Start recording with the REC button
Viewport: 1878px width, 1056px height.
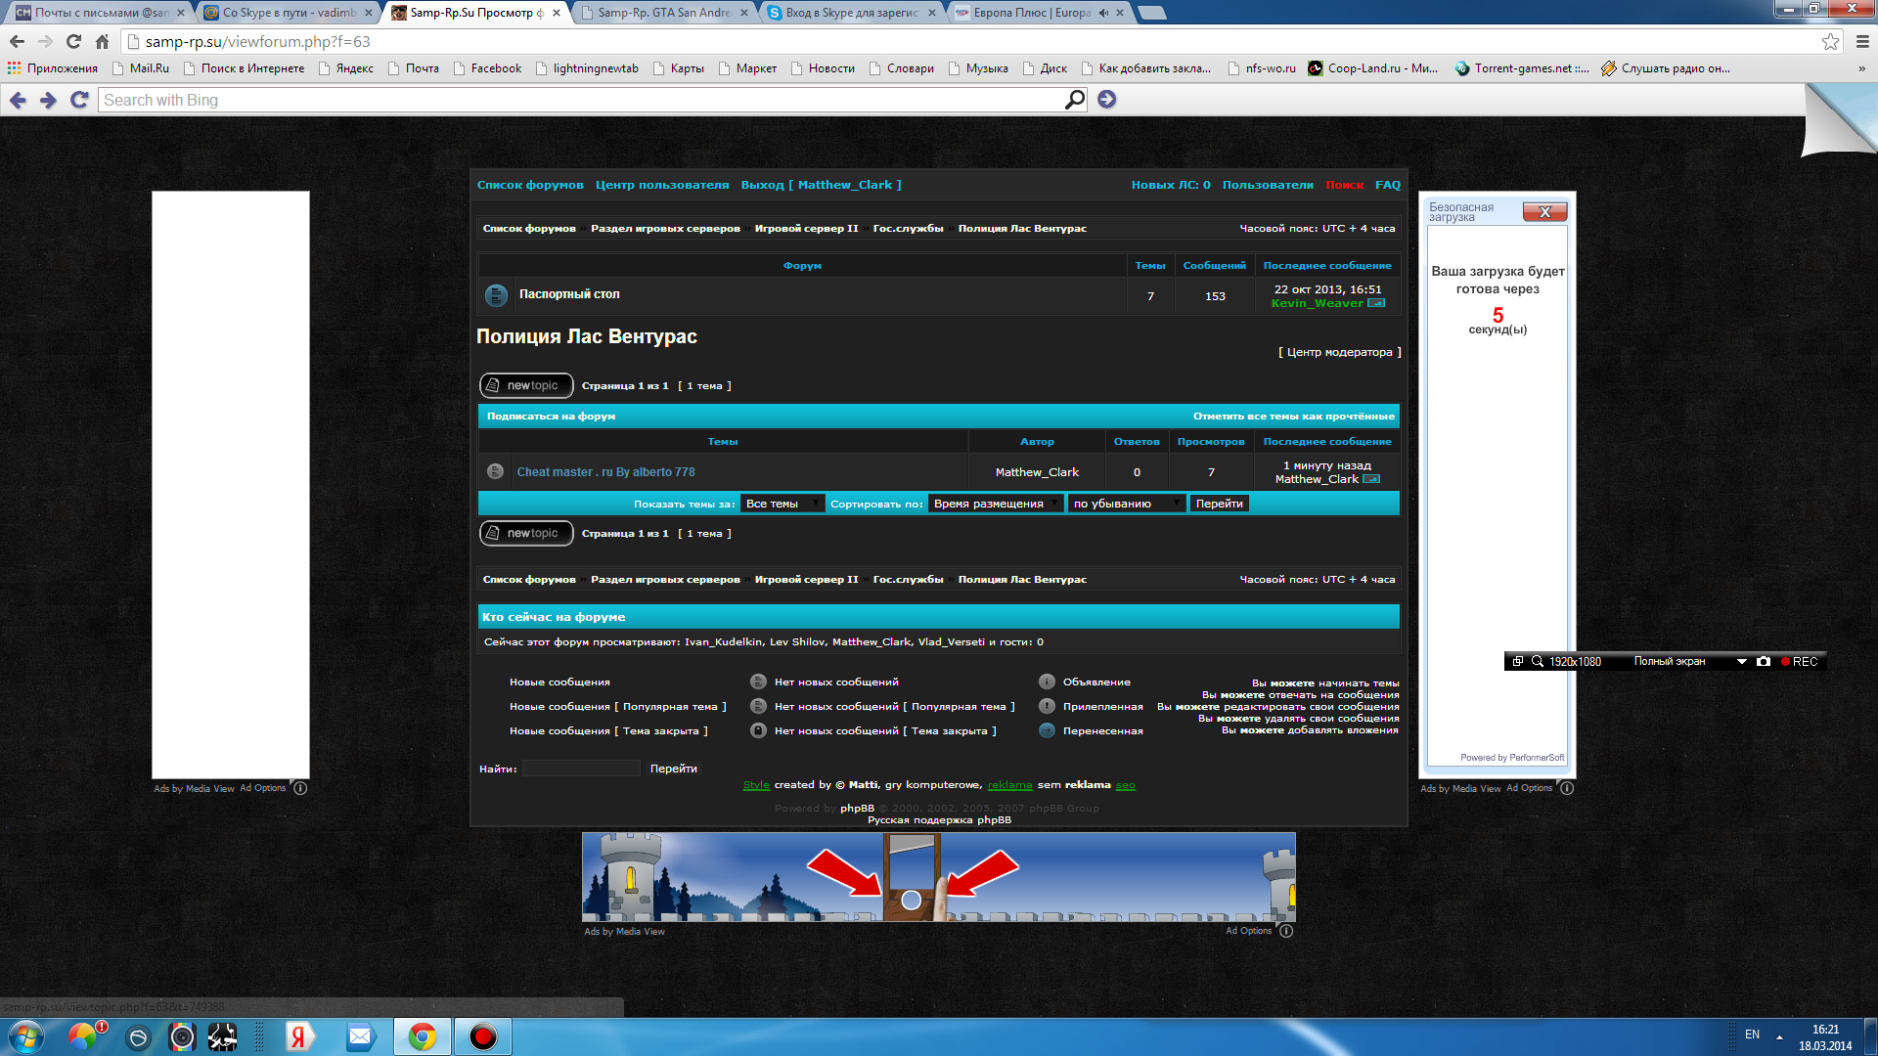[1800, 662]
